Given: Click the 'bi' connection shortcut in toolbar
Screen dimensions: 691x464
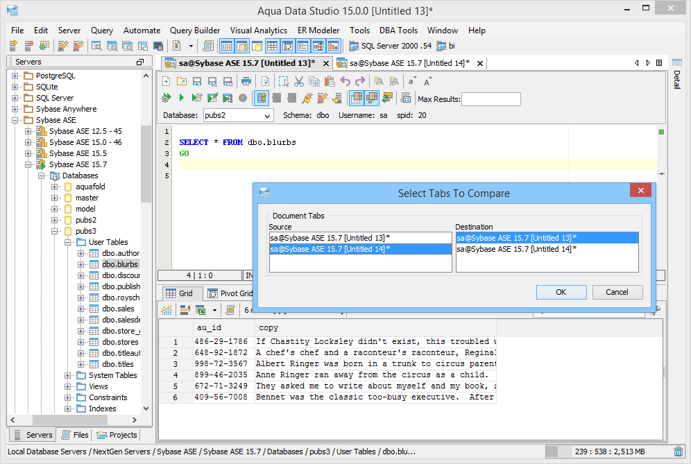Looking at the screenshot, I should pos(446,46).
